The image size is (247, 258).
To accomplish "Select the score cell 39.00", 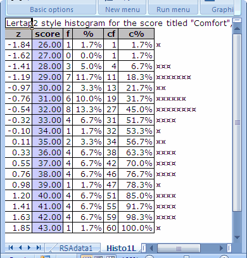I will point(47,184).
